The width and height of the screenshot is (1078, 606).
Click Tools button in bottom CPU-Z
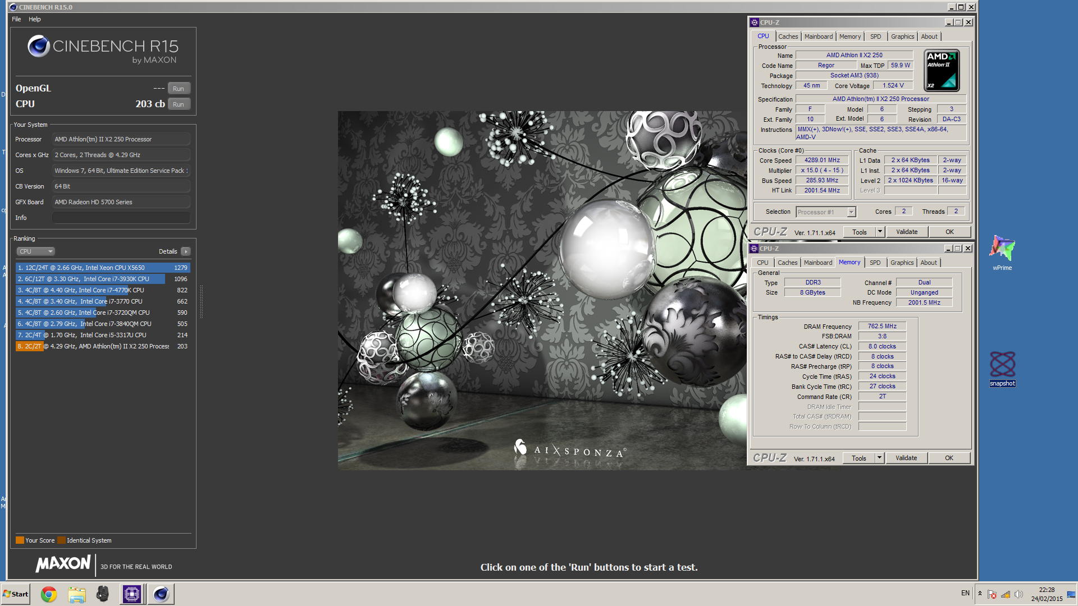[x=858, y=458]
